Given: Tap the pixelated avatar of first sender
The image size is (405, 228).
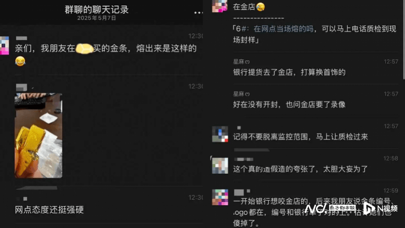Looking at the screenshot, I should pos(5,46).
